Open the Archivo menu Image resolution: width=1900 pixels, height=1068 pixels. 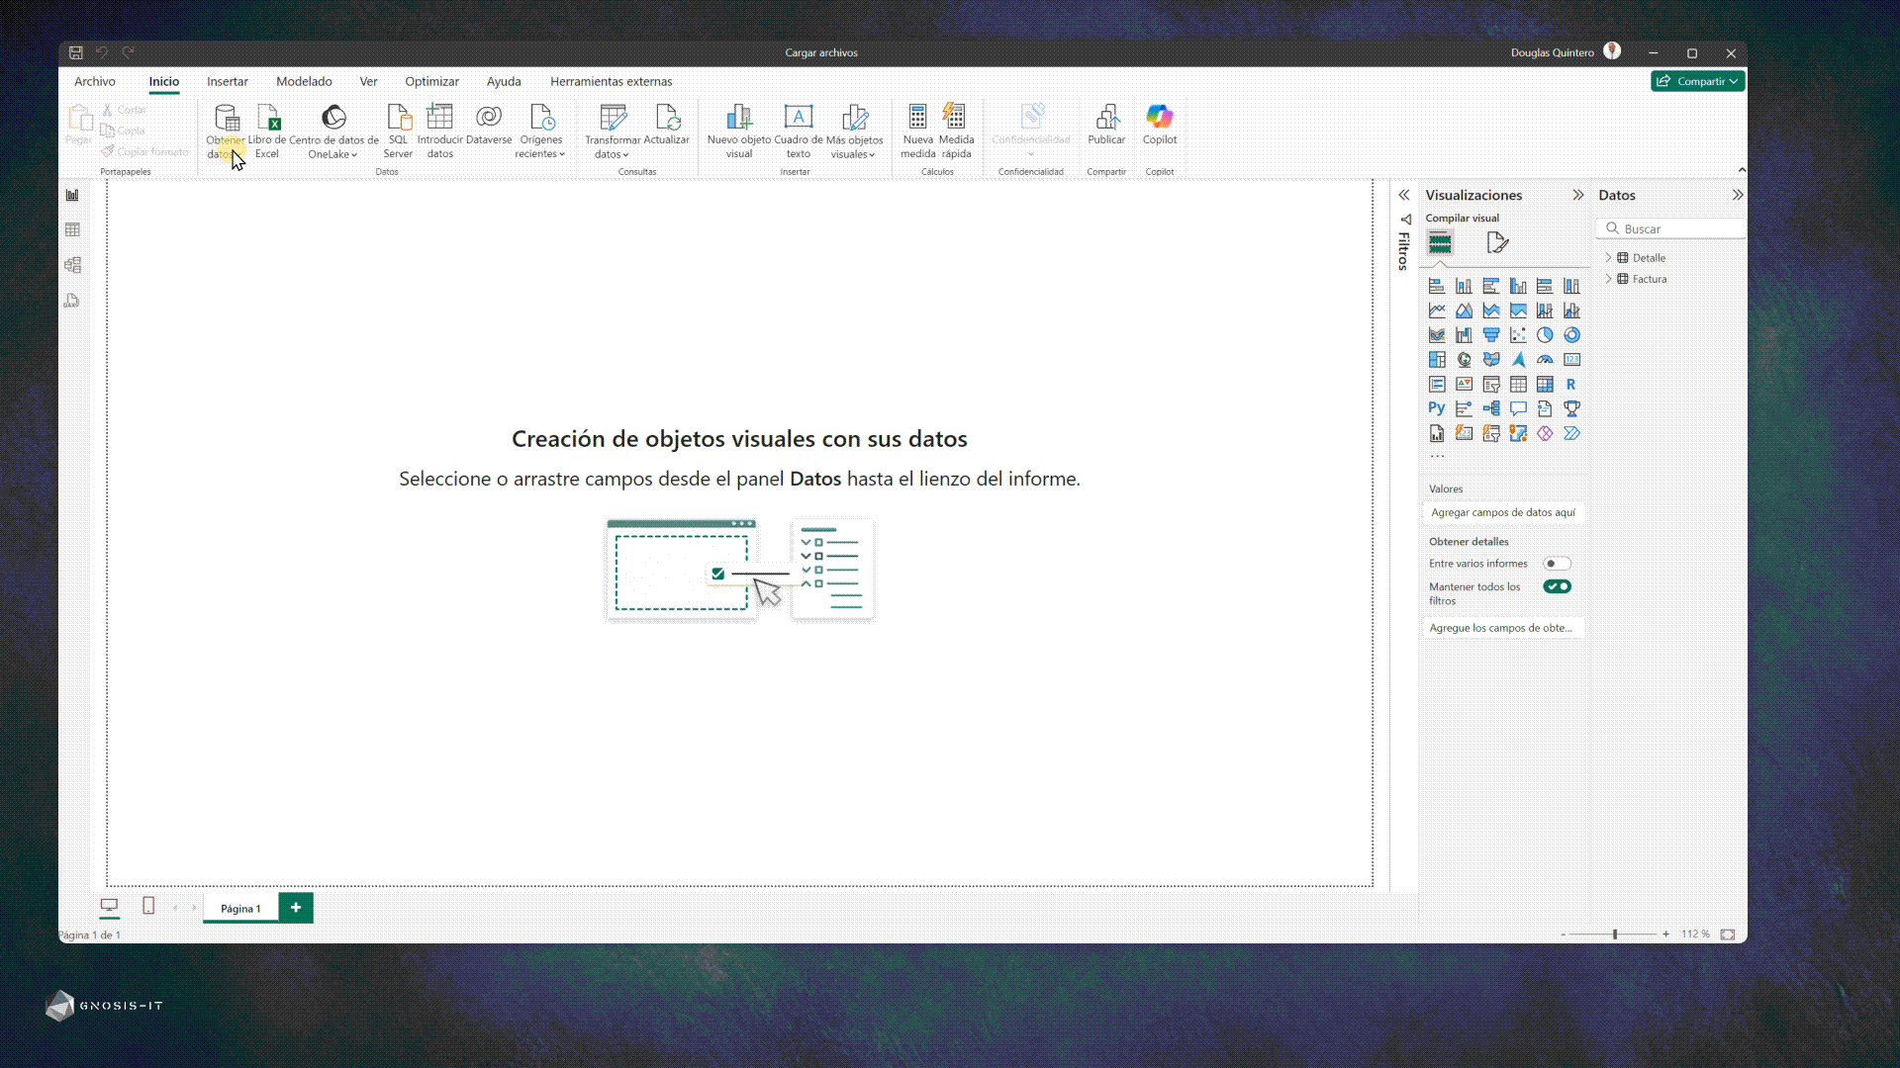tap(95, 81)
